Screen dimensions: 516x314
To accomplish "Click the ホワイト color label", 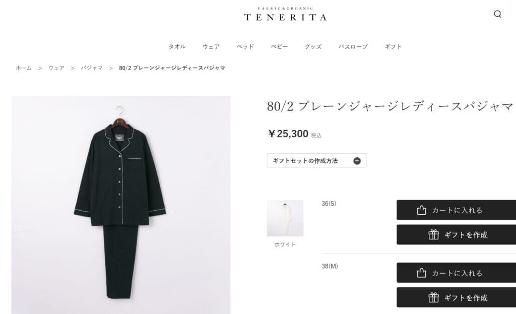I will (285, 244).
